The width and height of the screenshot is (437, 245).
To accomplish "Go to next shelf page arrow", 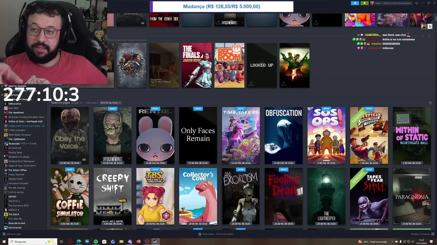I will (429, 36).
